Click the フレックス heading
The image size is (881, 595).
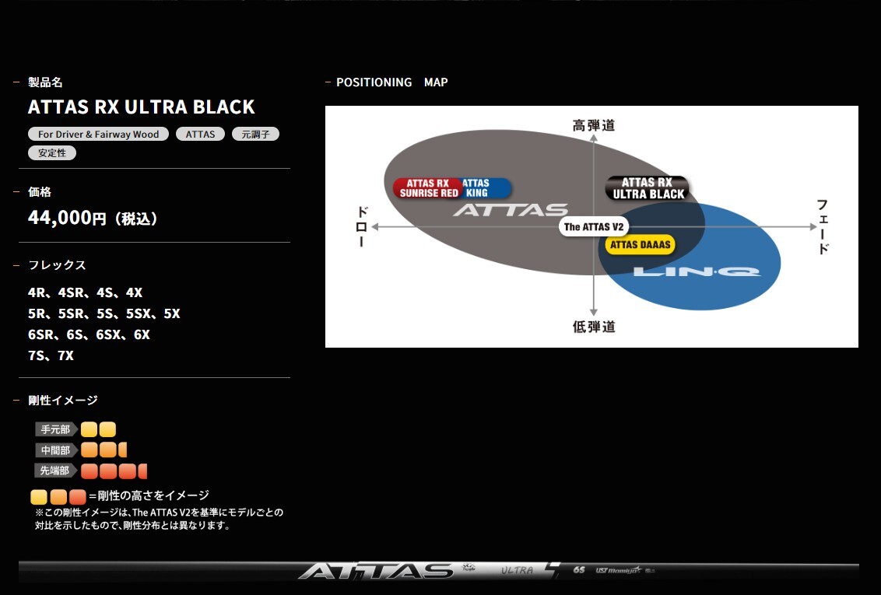click(57, 265)
